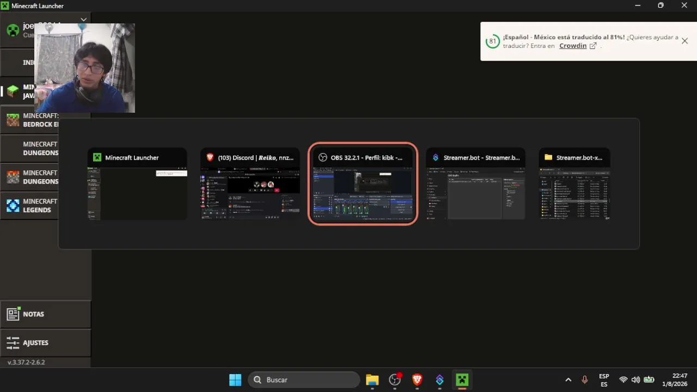Click the 81 percent translation progress ring
This screenshot has width=697, height=392.
coord(493,41)
